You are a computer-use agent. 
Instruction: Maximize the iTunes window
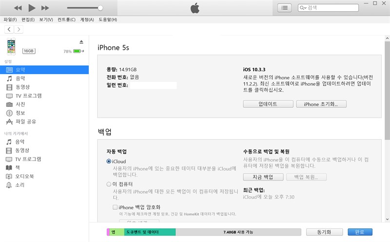click(375, 3)
